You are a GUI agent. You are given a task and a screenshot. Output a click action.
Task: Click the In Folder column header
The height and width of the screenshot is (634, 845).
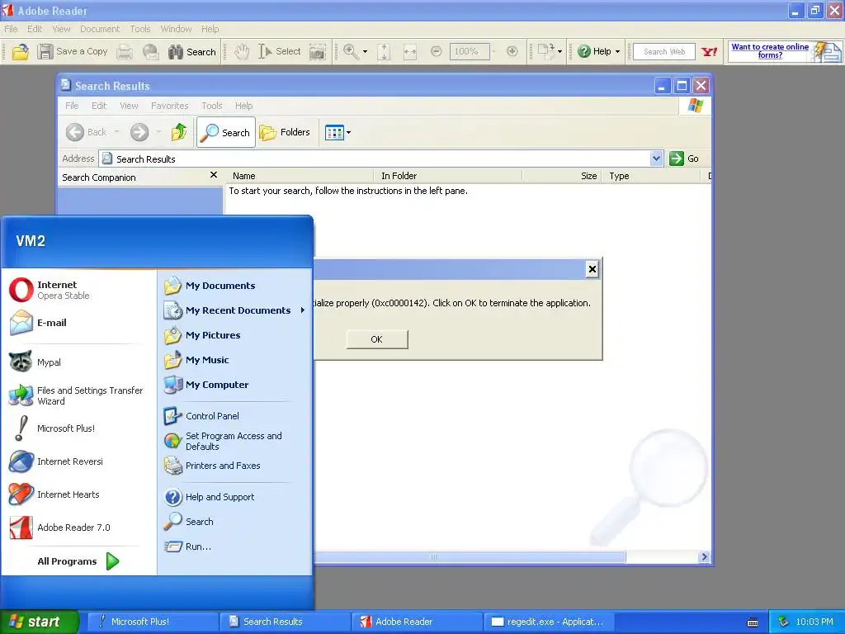448,176
